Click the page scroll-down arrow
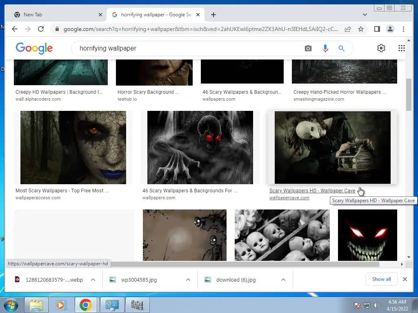This screenshot has width=418, height=313. click(x=409, y=257)
